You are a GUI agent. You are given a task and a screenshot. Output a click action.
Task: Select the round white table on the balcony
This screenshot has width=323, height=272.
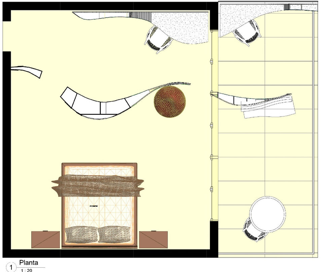(x=267, y=214)
